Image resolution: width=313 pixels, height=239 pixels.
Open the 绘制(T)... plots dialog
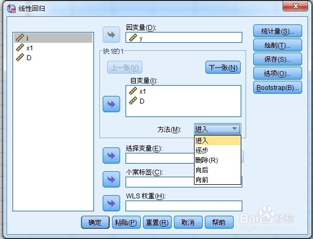point(278,45)
